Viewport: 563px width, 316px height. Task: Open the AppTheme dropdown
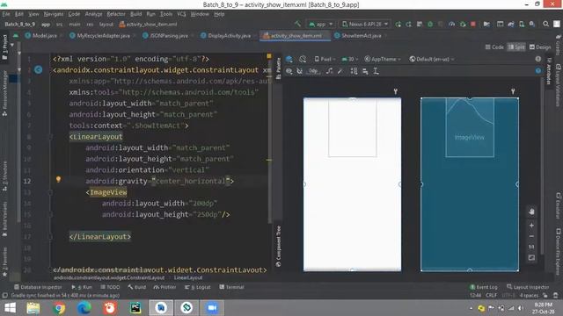[x=383, y=59]
